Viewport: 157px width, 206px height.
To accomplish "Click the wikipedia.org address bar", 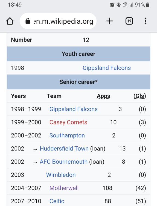I will coord(58,21).
